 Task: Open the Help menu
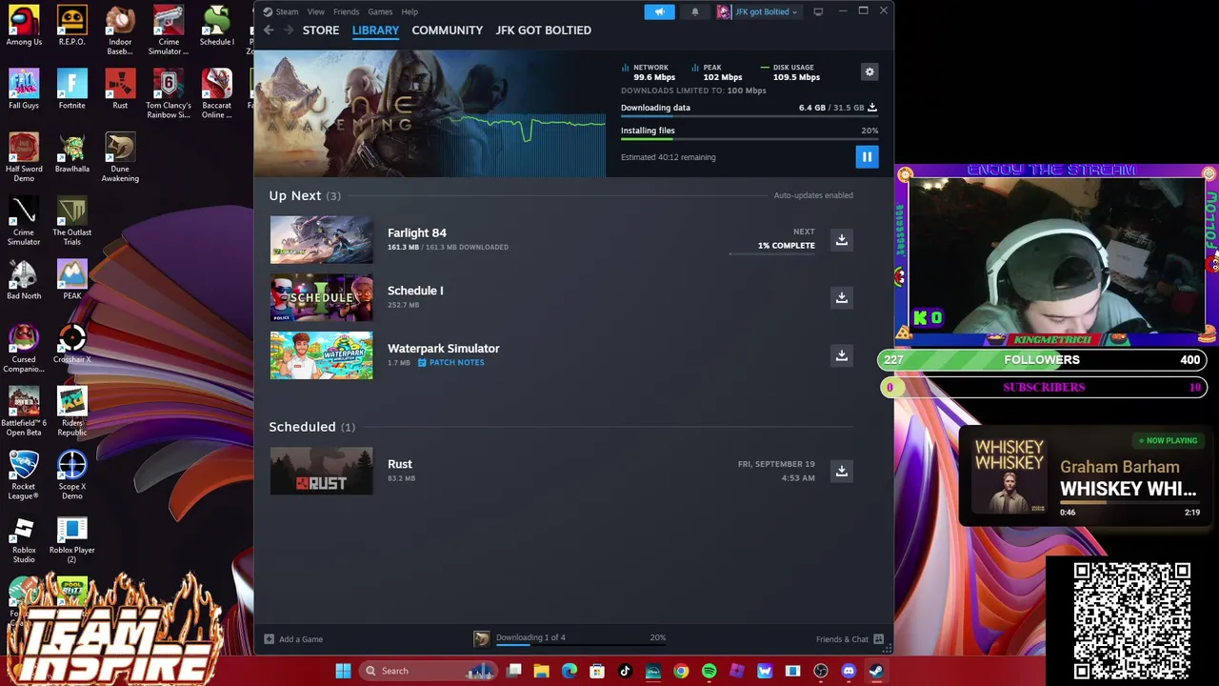(x=410, y=11)
